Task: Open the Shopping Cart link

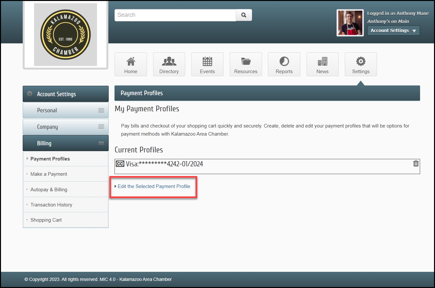Action: (46, 220)
